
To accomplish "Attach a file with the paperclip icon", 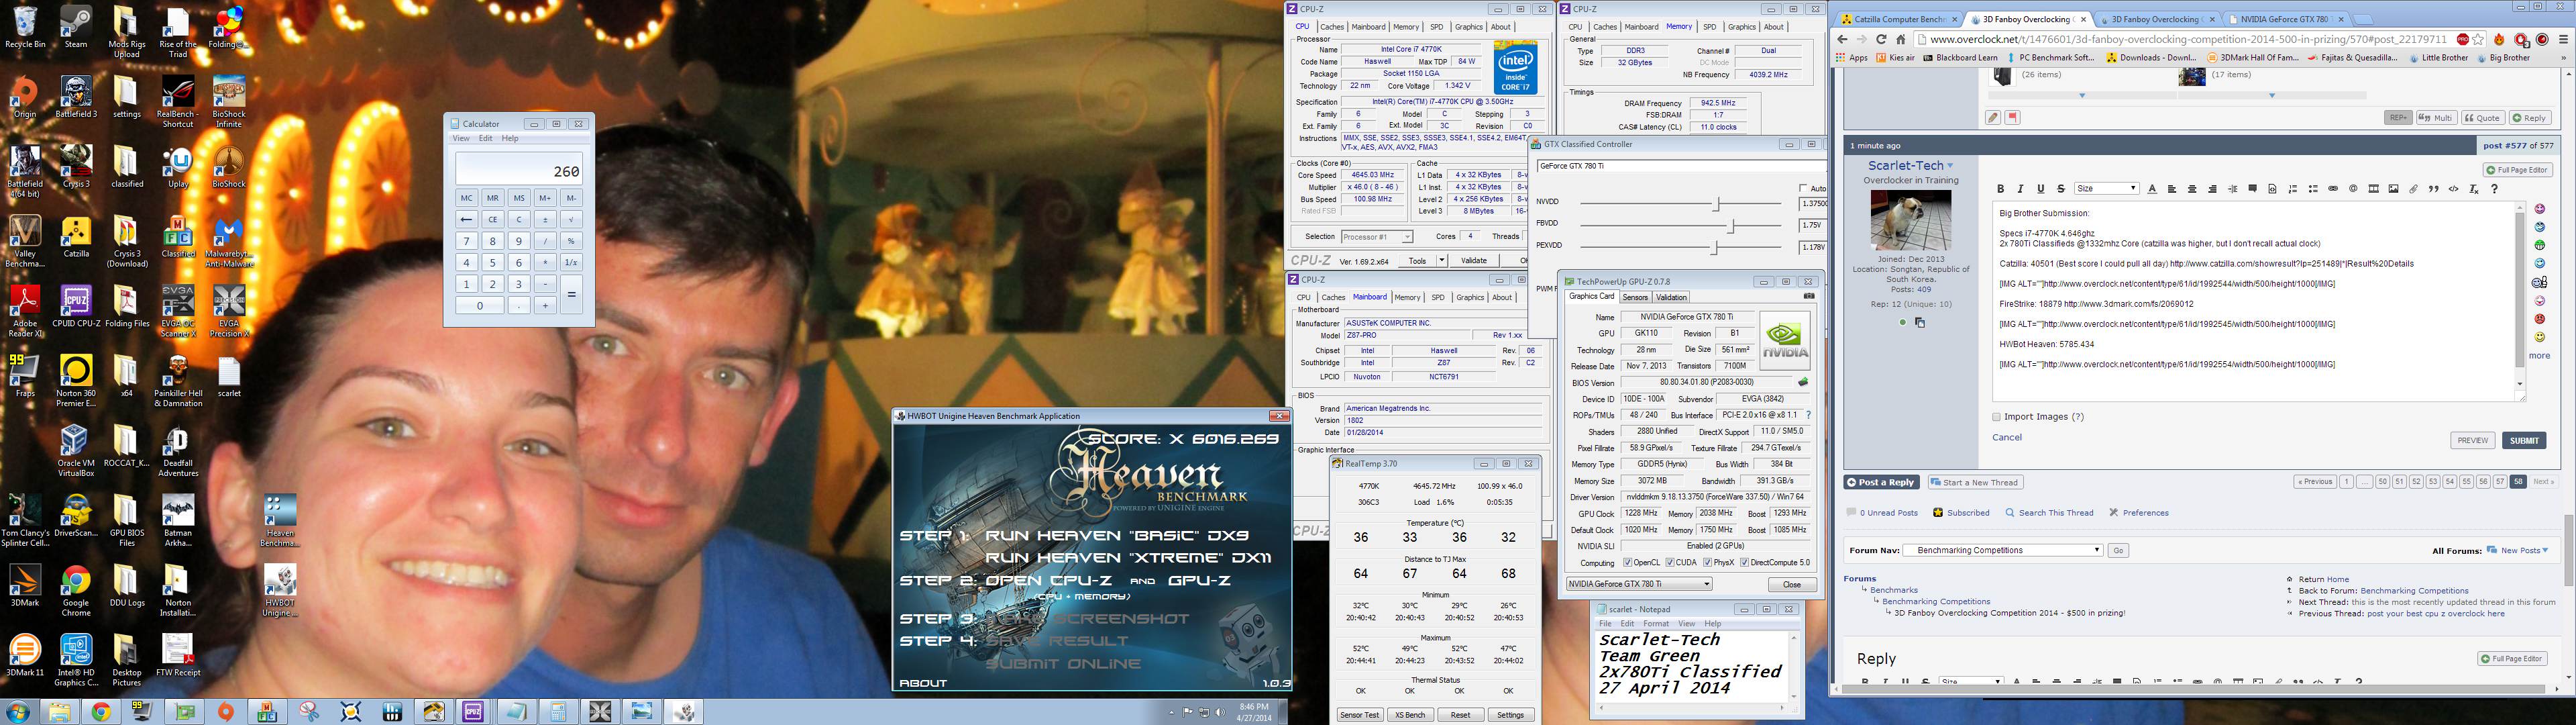I will click(2413, 189).
